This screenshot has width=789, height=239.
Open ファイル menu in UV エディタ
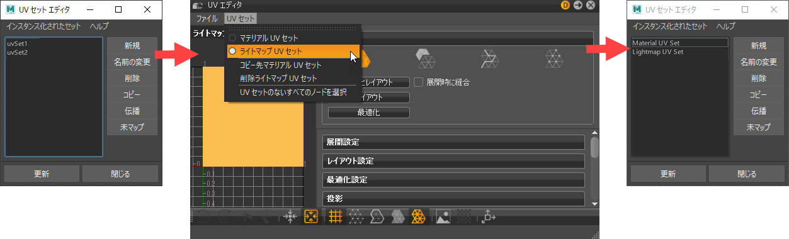tap(207, 18)
